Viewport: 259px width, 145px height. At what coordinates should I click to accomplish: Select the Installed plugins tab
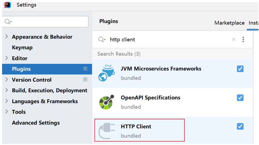[x=253, y=23]
